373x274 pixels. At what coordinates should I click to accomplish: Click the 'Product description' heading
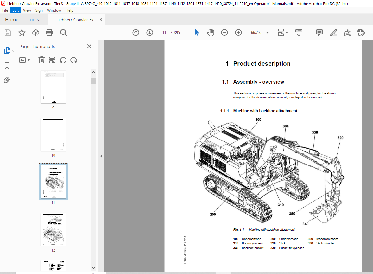(x=262, y=64)
